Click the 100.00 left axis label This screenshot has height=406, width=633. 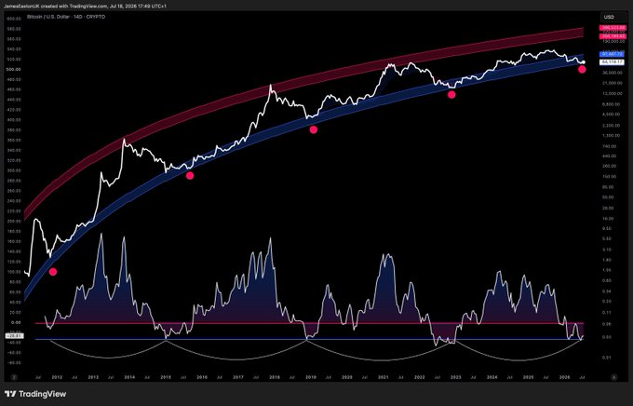14,272
